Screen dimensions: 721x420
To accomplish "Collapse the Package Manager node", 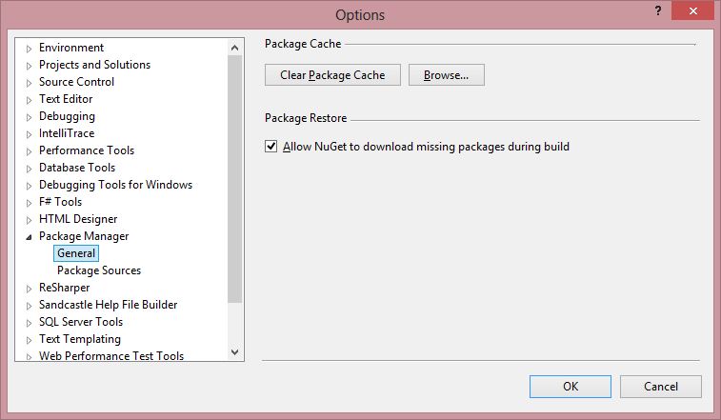I will coord(29,237).
